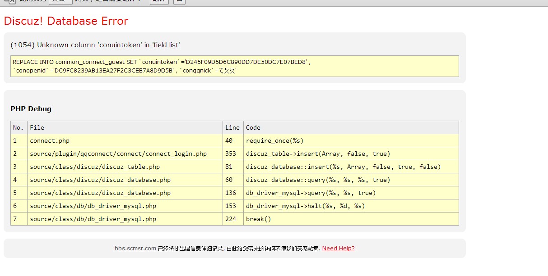This screenshot has height=276, width=548.
Task: Open the language dropdown in the translation bar
Action: (x=60, y=1)
